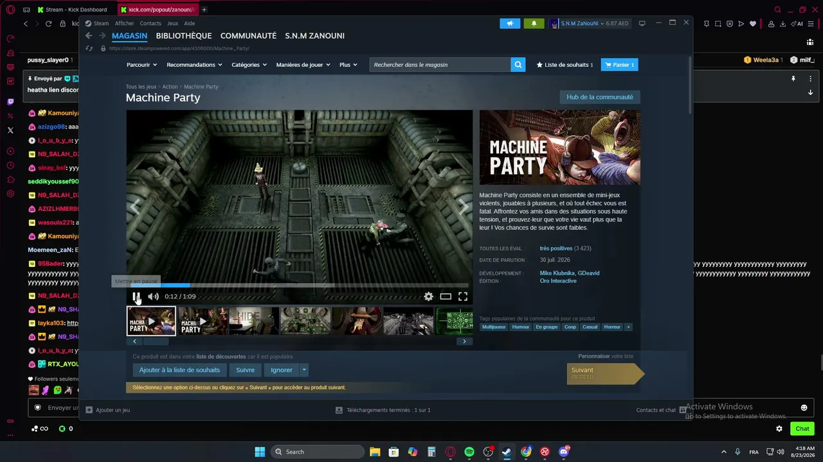Select the first Machine Party trailer thumbnail
The image size is (823, 462).
(151, 321)
